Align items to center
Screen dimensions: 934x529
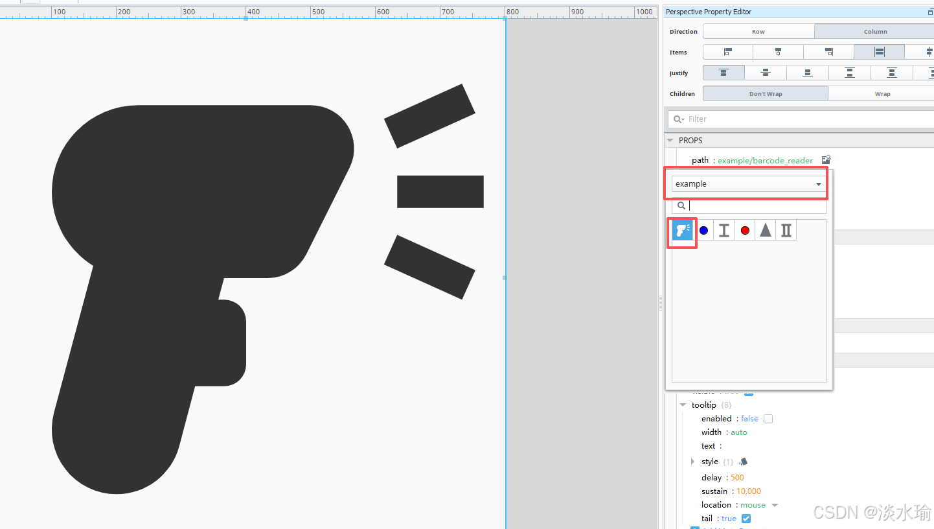point(778,52)
